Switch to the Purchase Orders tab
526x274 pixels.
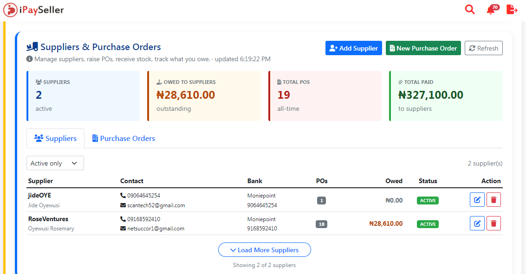click(124, 138)
